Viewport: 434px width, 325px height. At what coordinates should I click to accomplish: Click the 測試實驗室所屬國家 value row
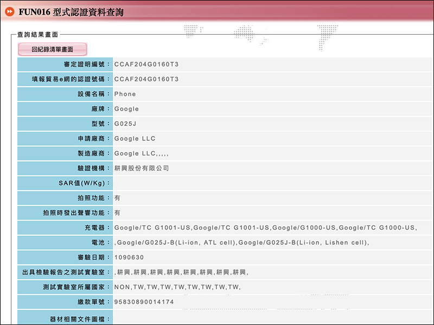tap(273, 287)
